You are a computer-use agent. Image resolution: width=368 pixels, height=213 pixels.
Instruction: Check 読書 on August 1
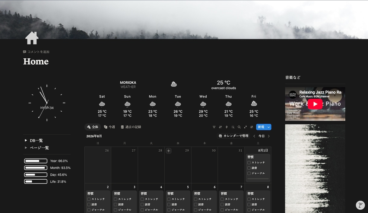(x=249, y=168)
